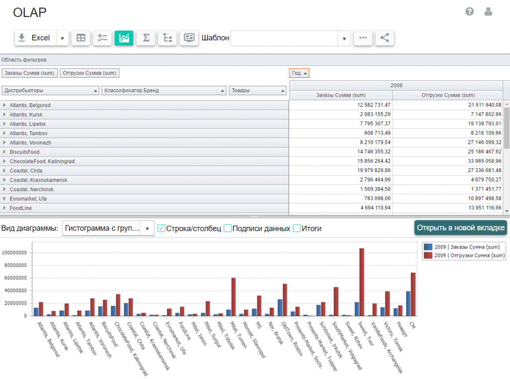Switch to the table grid view icon
Viewport: 510px width, 379px height.
coord(81,38)
